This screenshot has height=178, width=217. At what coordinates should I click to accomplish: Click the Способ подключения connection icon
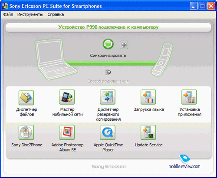pos(108,72)
